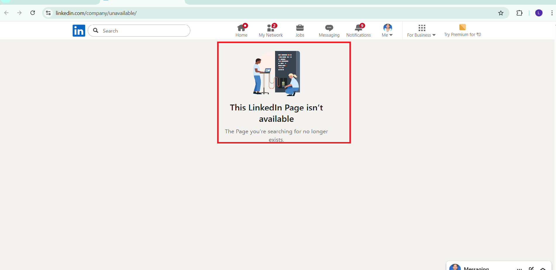Viewport: 556px width, 270px height.
Task: Open the Chrome profile avatar L
Action: tap(539, 13)
